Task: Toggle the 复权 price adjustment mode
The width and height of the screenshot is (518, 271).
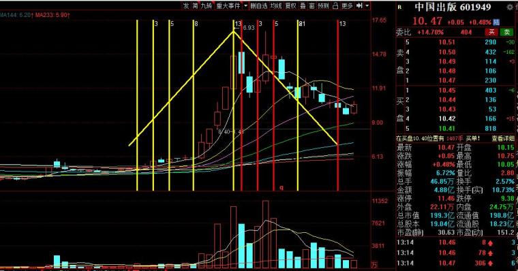Action: point(291,6)
